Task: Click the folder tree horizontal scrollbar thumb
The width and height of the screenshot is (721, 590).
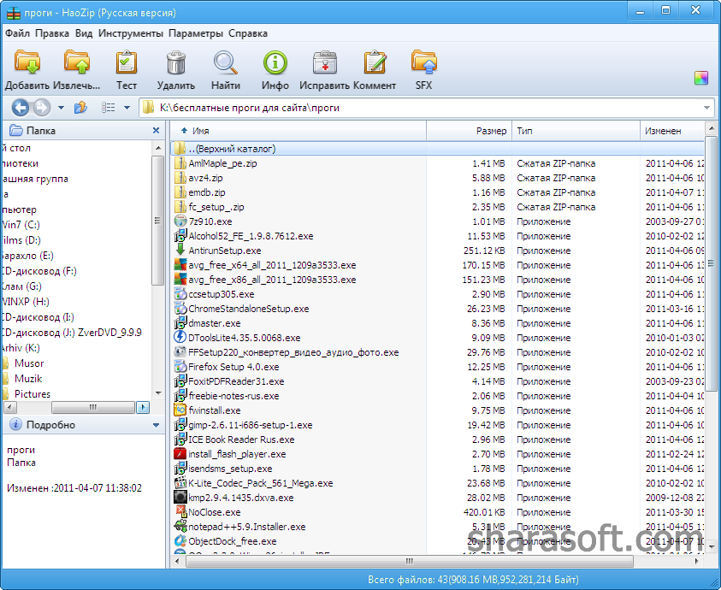Action: click(x=93, y=407)
